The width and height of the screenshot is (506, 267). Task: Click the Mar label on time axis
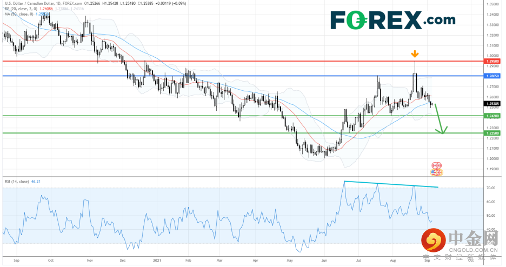219,260
